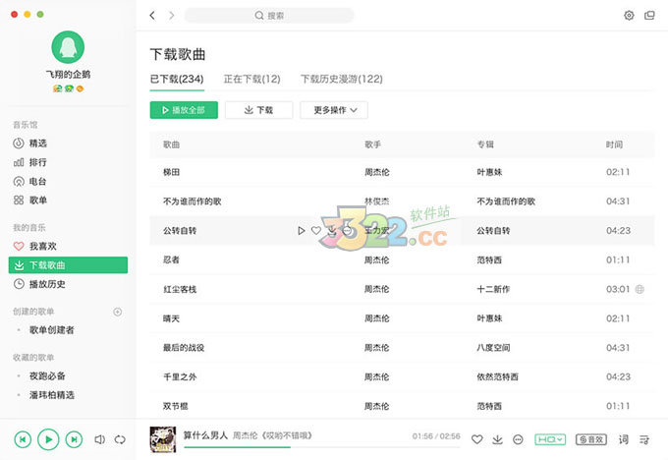Open more options for 公转自转 row
Viewport: 668px width, 460px height.
click(x=347, y=231)
